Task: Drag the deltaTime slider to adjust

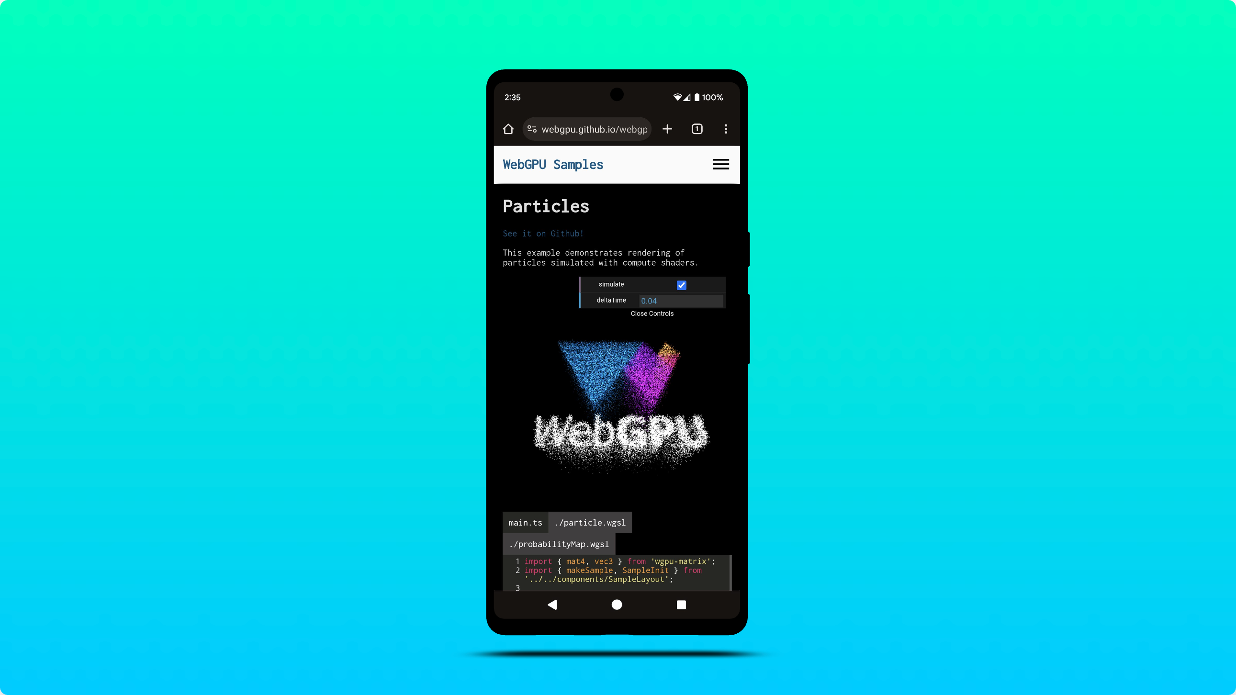Action: pyautogui.click(x=679, y=301)
